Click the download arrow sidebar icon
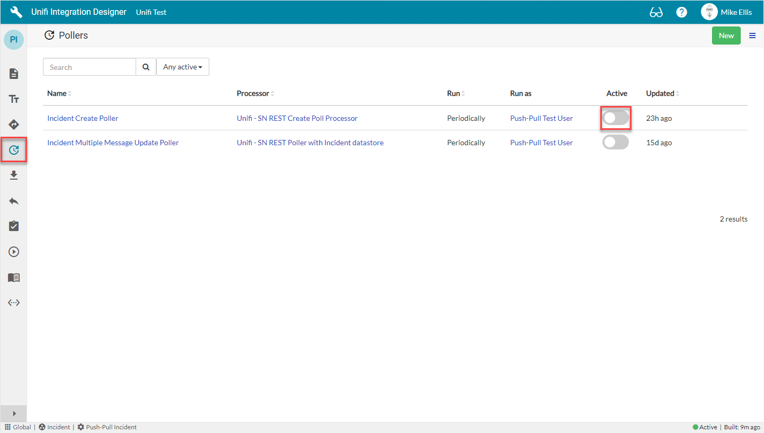 tap(14, 175)
